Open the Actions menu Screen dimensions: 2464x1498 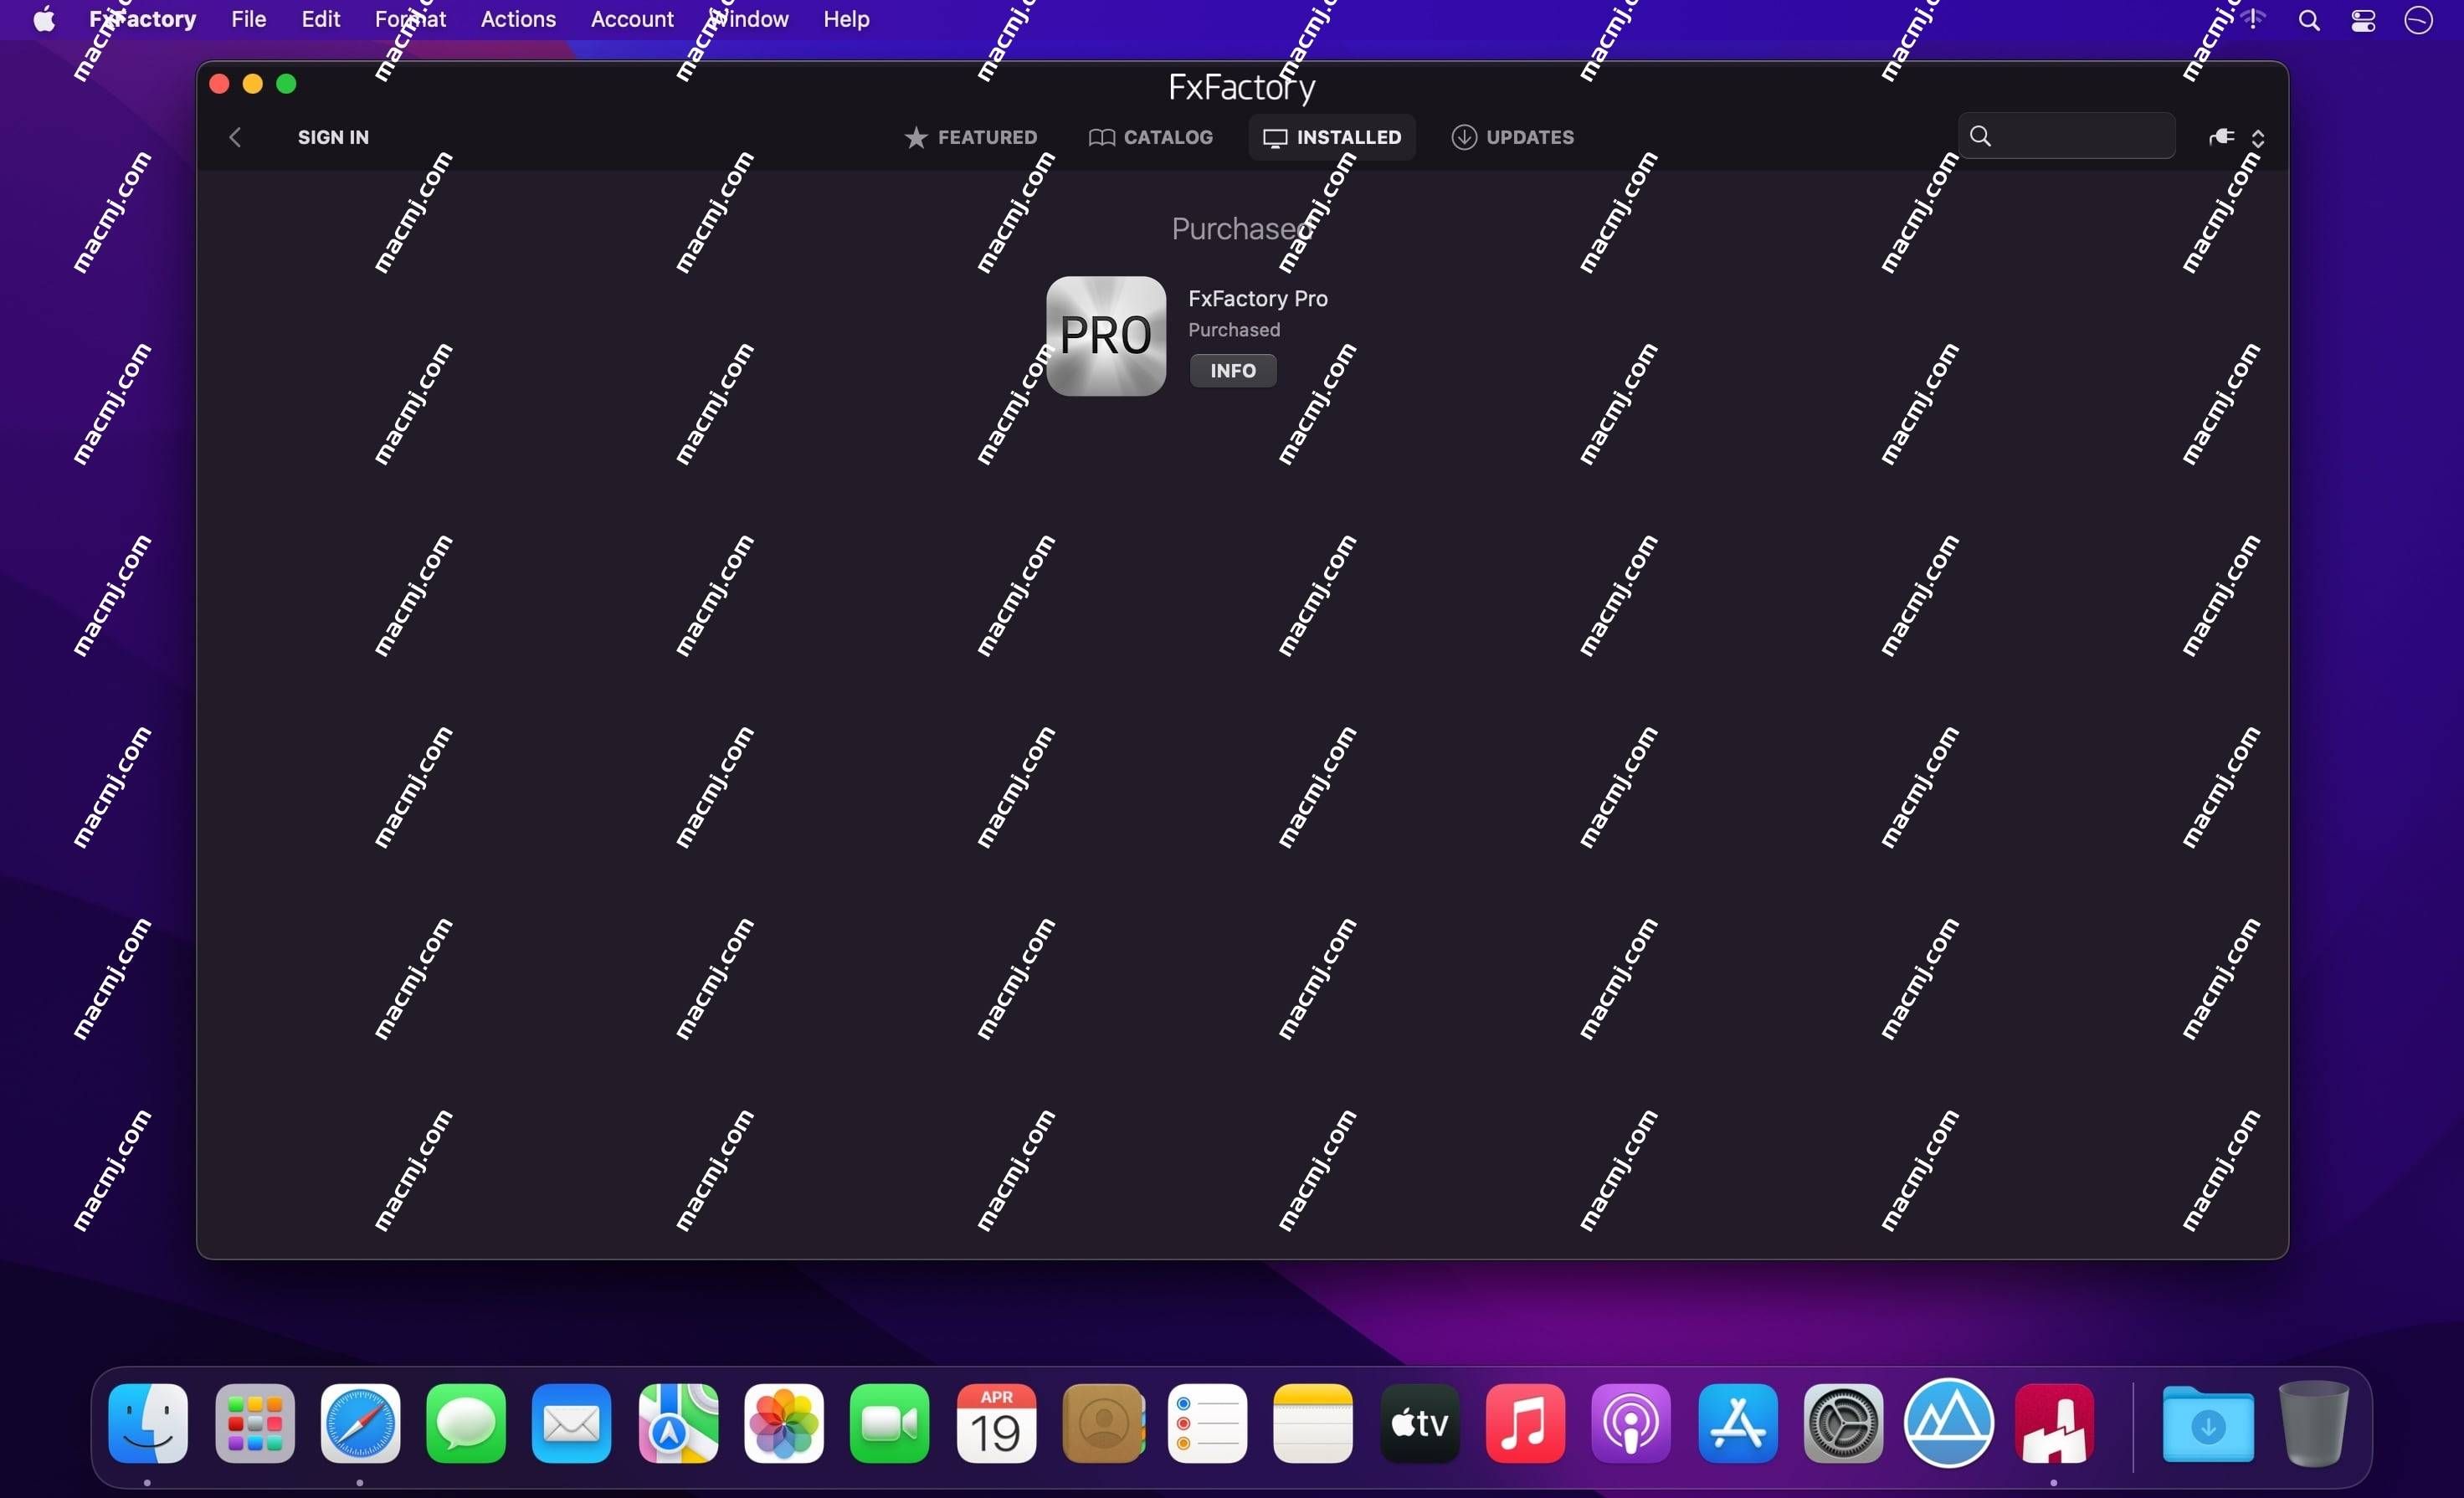[x=518, y=19]
